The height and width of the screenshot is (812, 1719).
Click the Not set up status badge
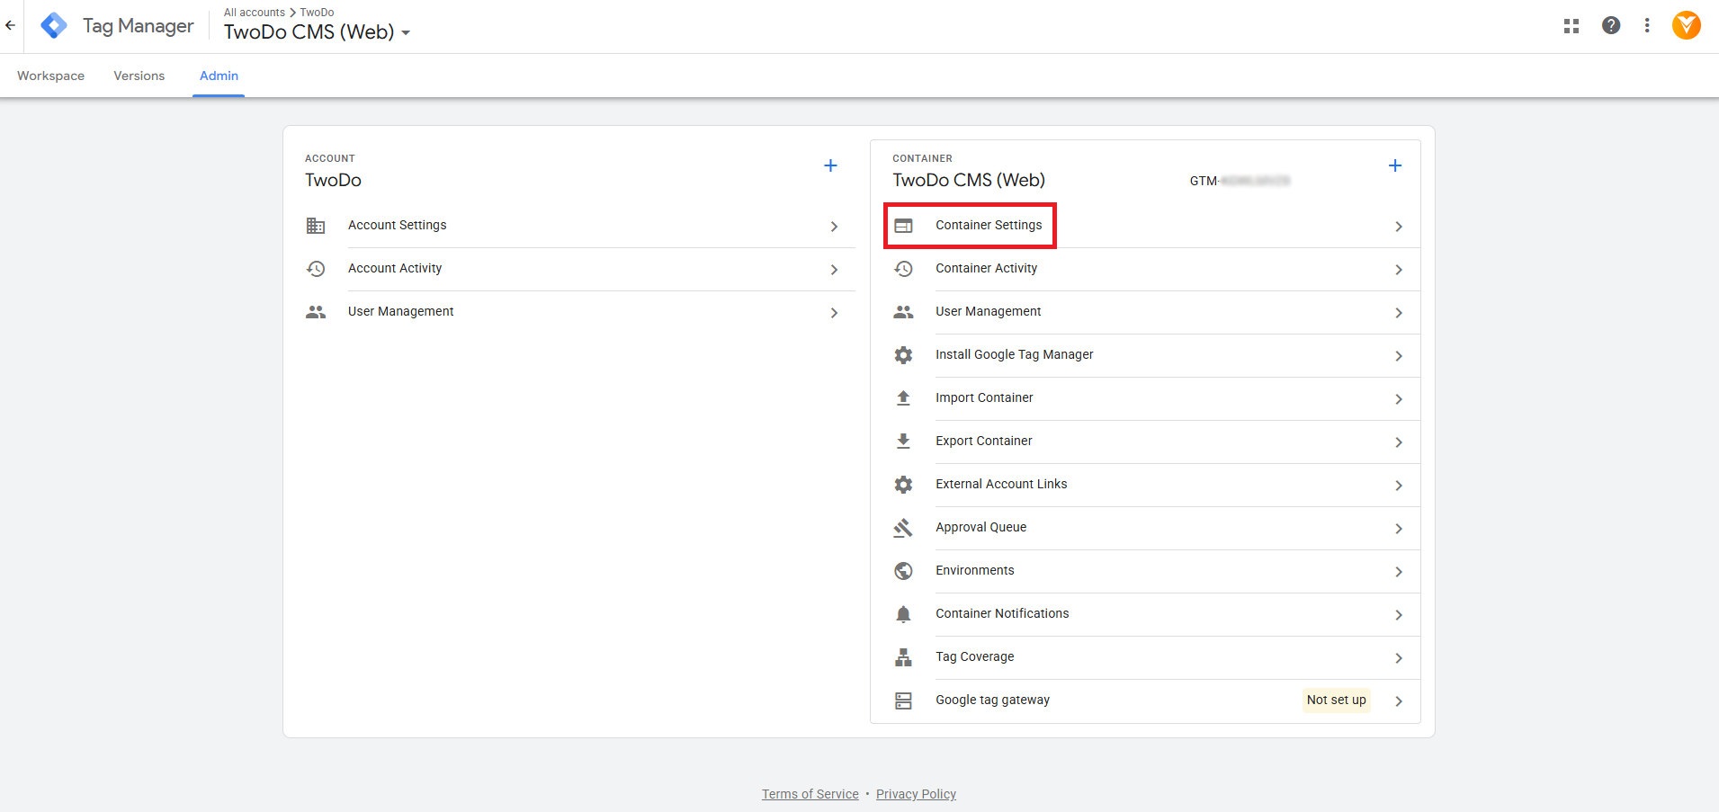coord(1336,700)
